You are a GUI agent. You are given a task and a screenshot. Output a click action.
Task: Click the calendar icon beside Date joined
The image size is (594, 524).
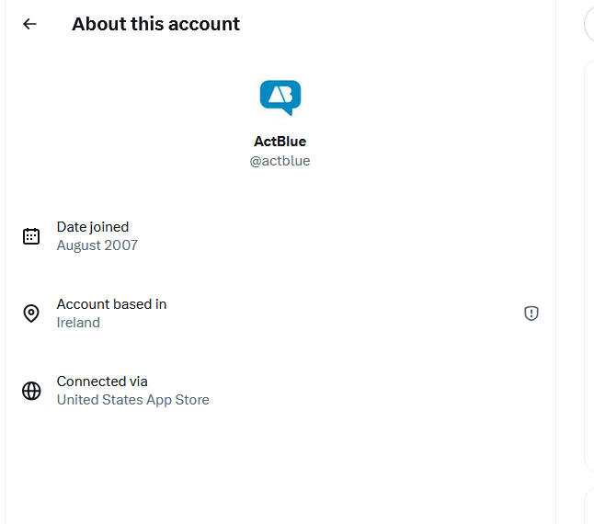[31, 236]
